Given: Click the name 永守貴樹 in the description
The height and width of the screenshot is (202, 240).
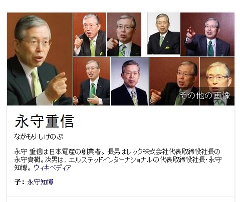Looking at the screenshot, I should click(27, 159).
